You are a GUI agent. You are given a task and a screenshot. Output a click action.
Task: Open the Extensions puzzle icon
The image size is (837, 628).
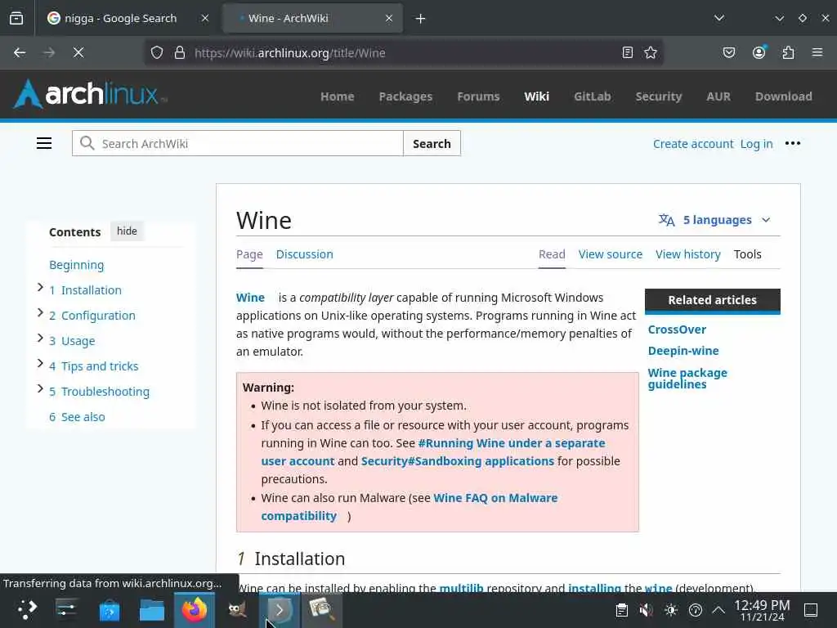[x=789, y=52]
